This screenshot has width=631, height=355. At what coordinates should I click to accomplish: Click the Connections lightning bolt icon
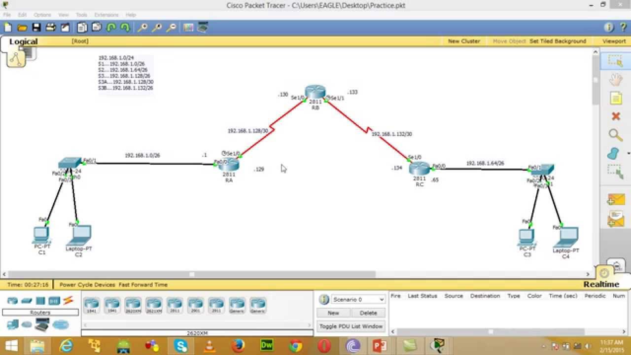pyautogui.click(x=68, y=300)
